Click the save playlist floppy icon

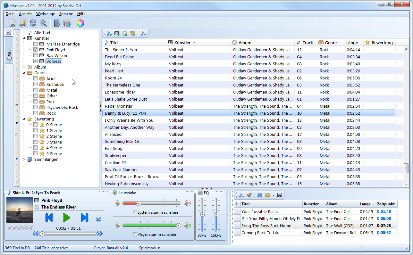(279, 195)
